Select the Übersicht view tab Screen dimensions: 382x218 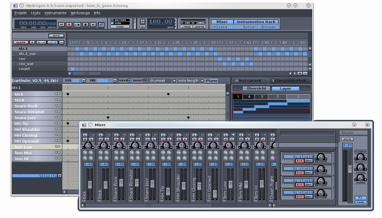(256, 88)
